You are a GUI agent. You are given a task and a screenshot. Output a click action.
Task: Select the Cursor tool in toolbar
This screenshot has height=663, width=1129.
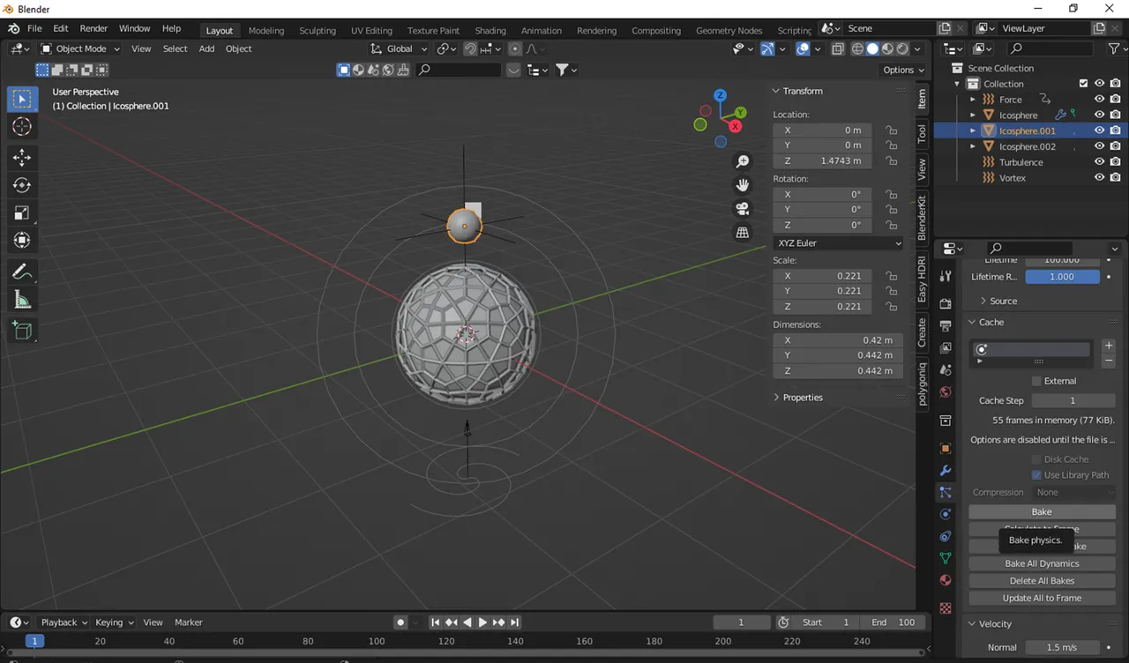(22, 127)
